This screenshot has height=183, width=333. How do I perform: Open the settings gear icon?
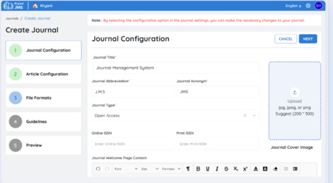click(308, 6)
